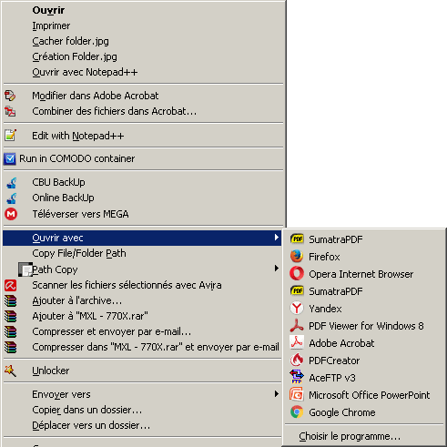The width and height of the screenshot is (447, 447).
Task: Click the Yandex browser icon
Action: pos(297,309)
